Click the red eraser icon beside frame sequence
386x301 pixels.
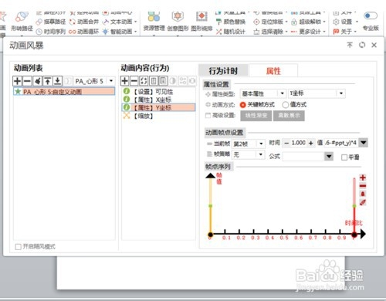363,202
